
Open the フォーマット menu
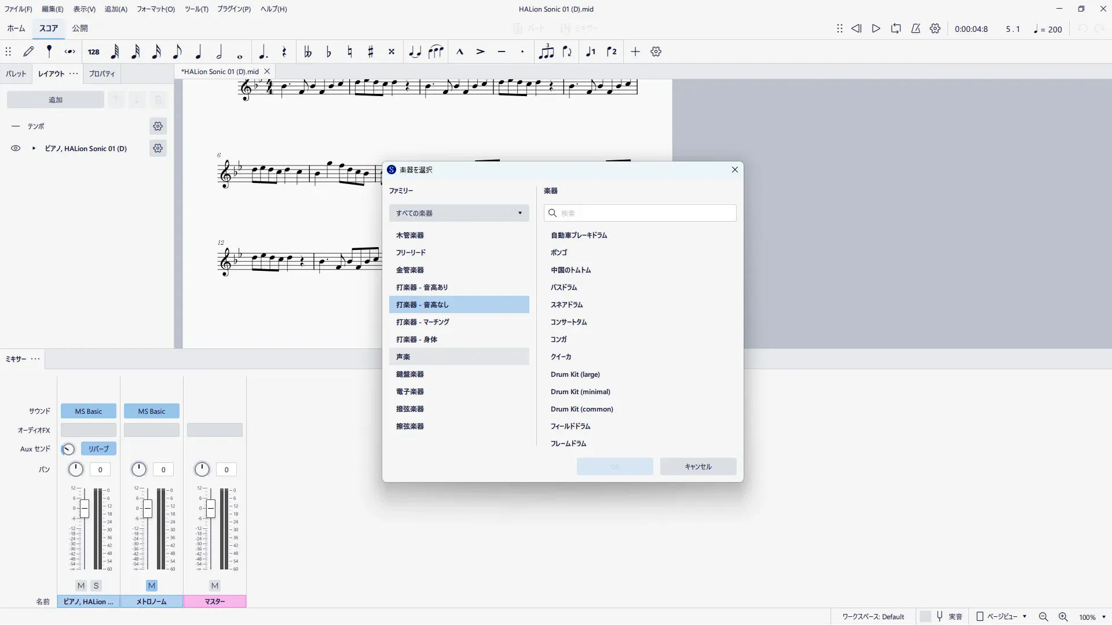coord(155,9)
